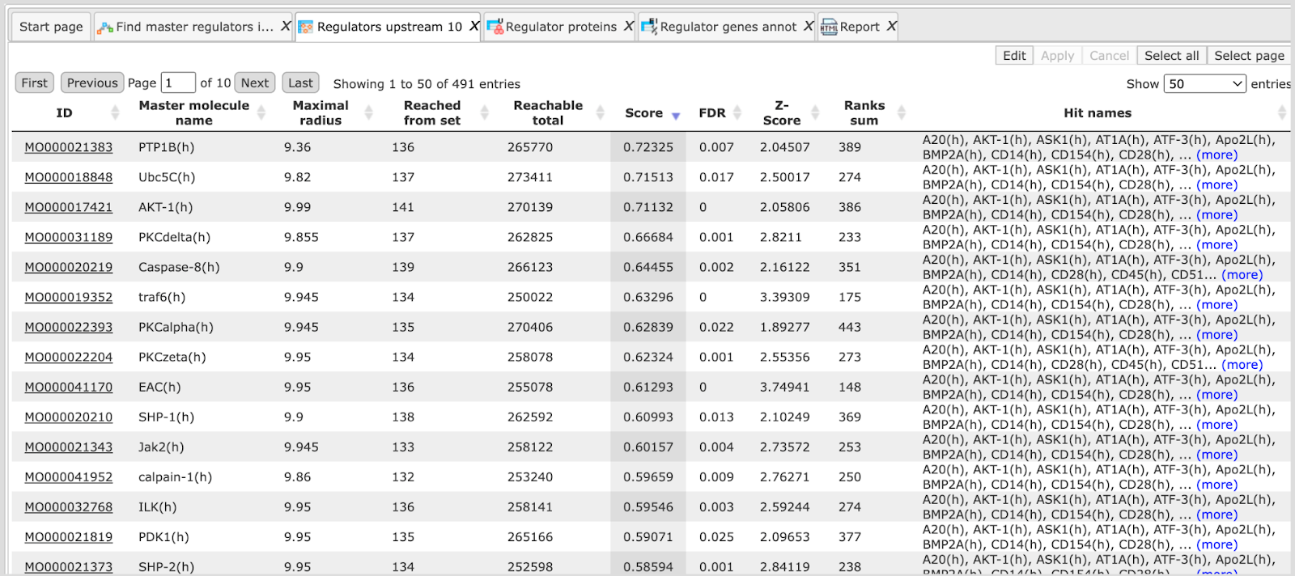Click the Regulator genes annot tab icon
The height and width of the screenshot is (576, 1295).
coord(649,28)
